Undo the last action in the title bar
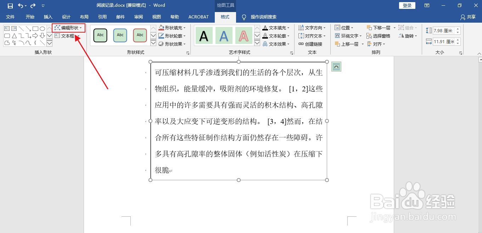The image size is (482, 233). [x=21, y=6]
